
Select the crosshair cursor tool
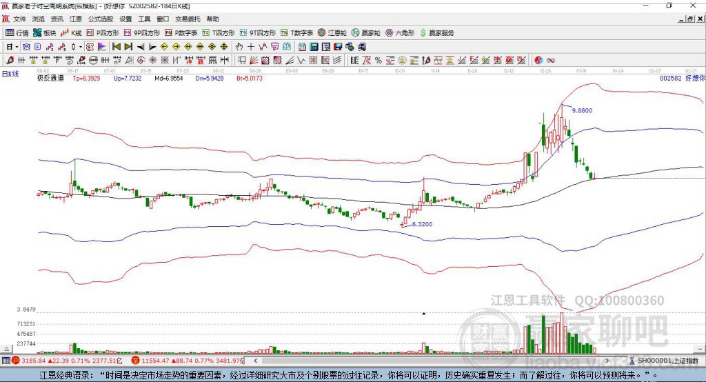(251, 47)
